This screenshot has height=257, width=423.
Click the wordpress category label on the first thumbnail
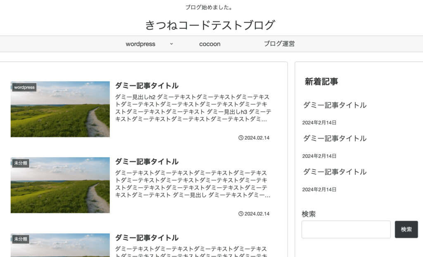pos(24,87)
